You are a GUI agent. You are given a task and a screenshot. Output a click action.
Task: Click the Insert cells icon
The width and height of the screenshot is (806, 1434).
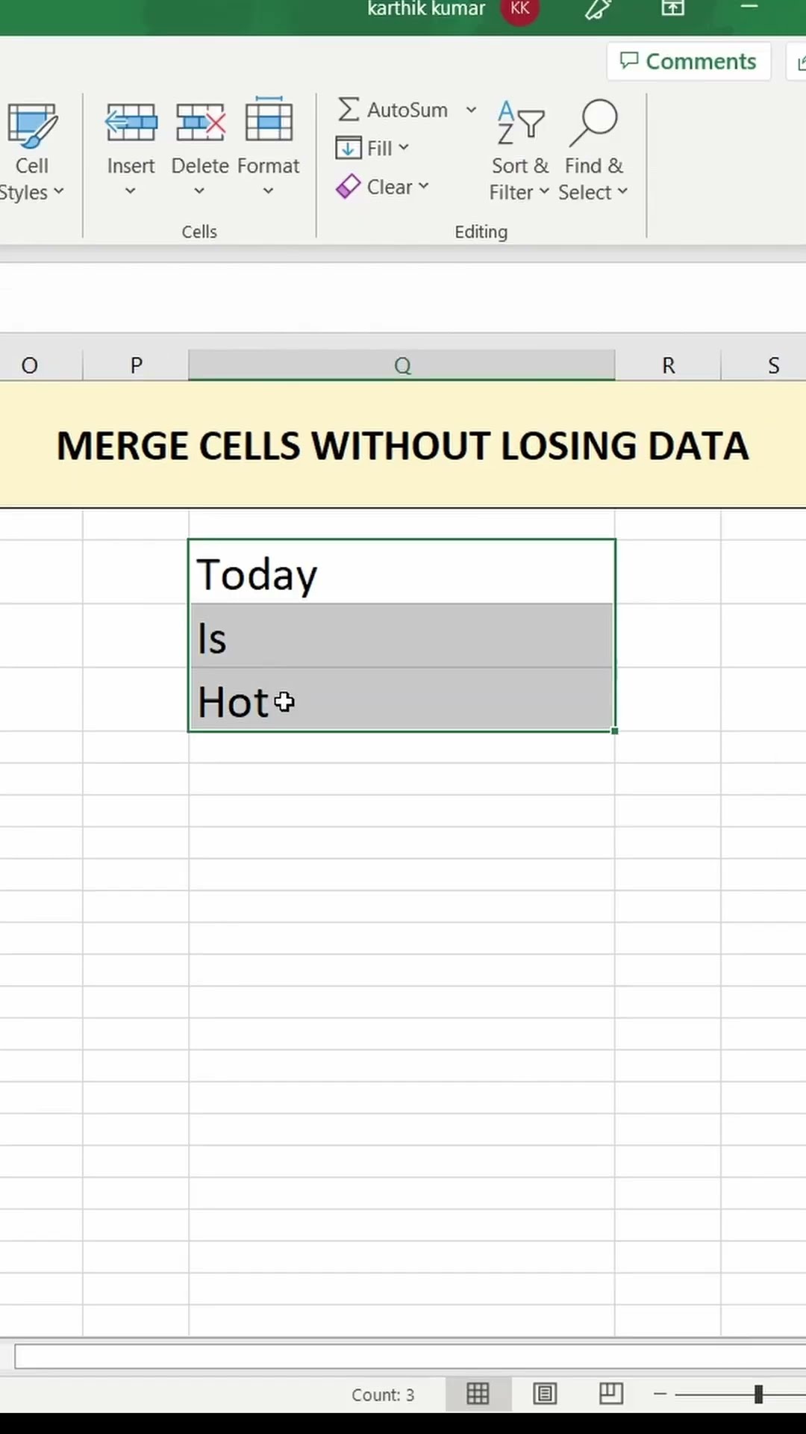131,123
